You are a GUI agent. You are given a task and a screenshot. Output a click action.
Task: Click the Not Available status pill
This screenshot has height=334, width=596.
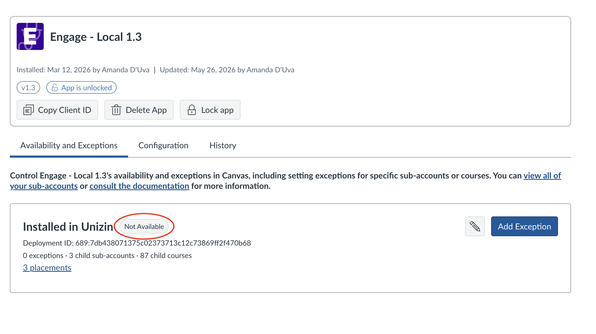coord(144,227)
